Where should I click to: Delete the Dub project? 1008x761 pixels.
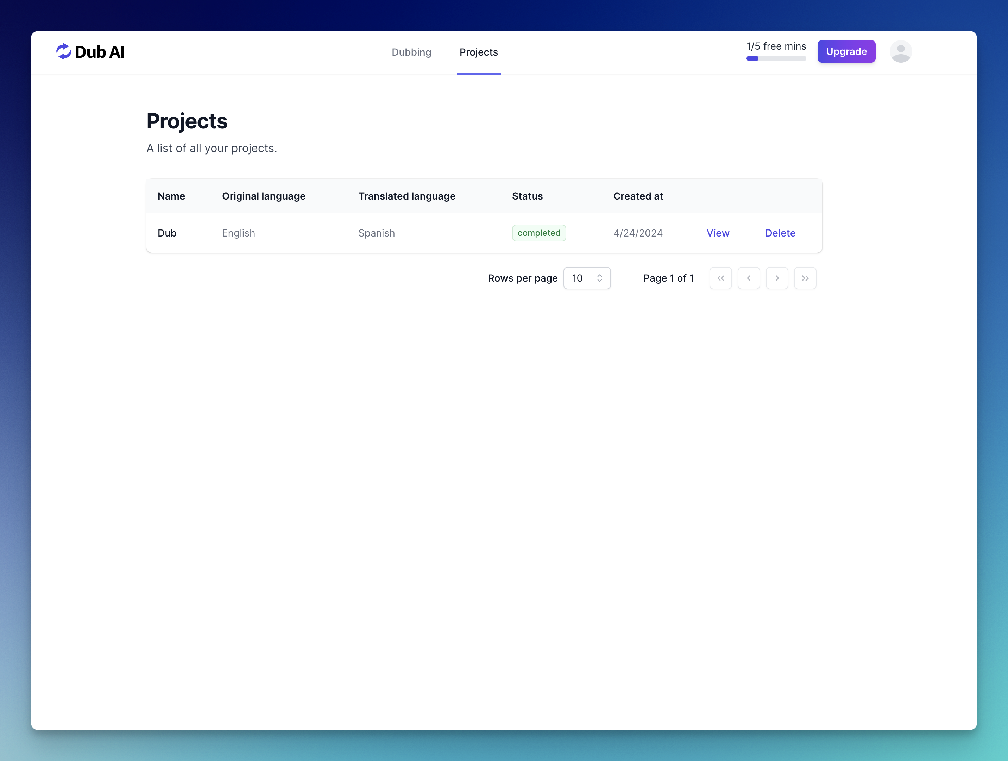tap(780, 233)
